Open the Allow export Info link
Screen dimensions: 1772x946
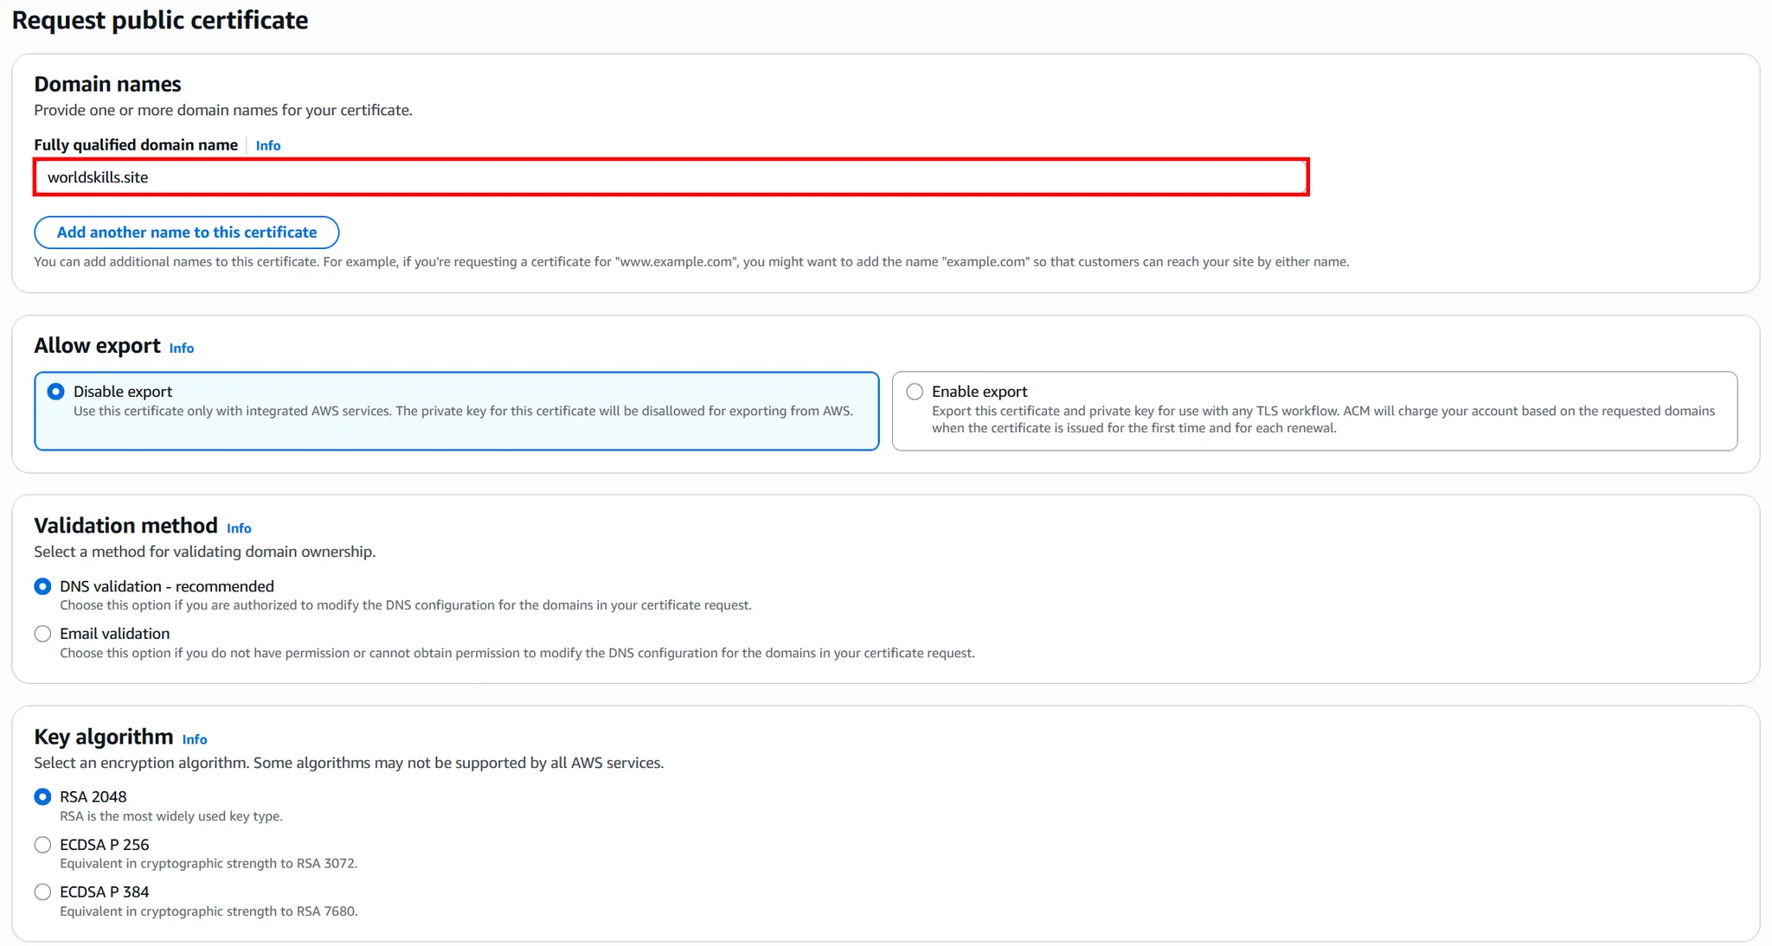[181, 348]
